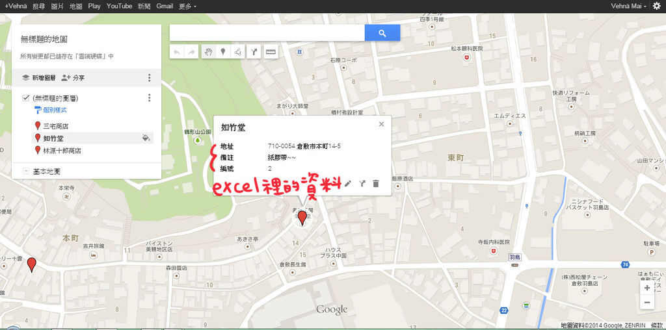Click the red marker near 本町

[x=31, y=264]
